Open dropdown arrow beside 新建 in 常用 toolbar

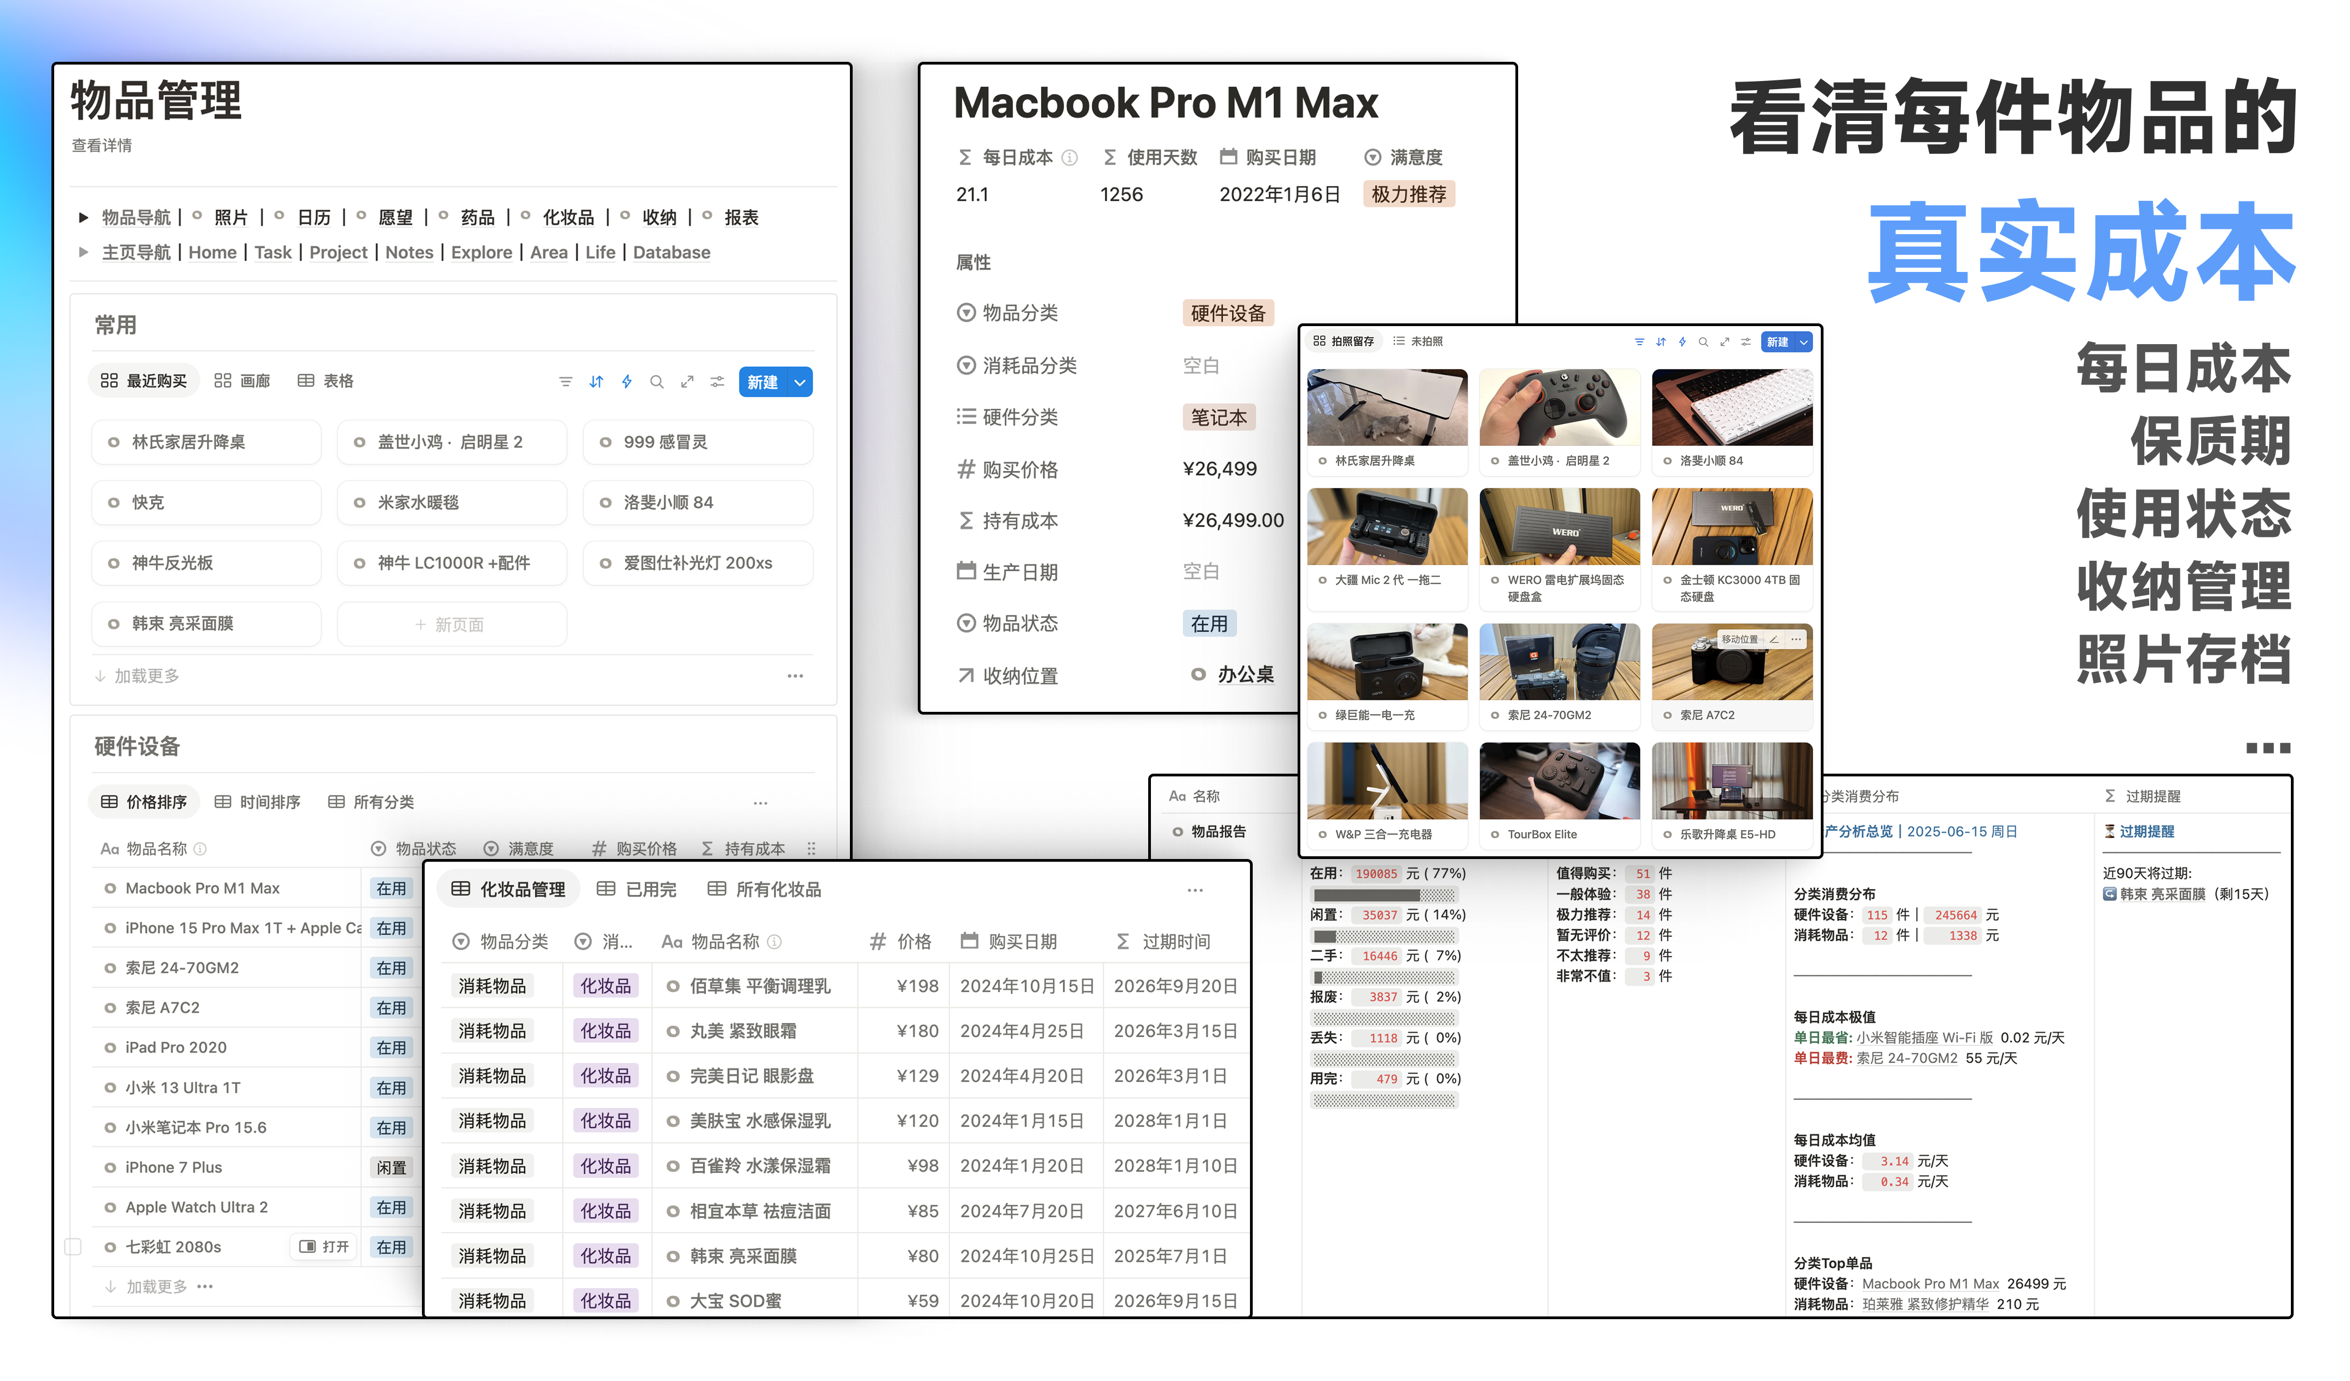[x=800, y=382]
